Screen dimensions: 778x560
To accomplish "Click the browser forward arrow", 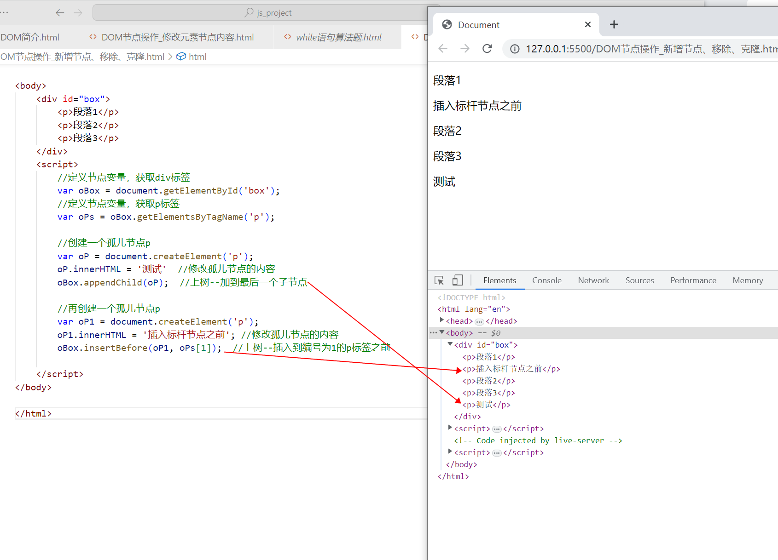I will [465, 49].
